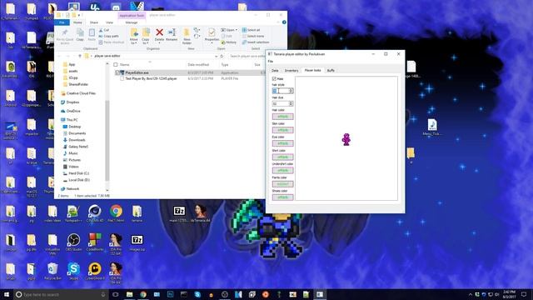Open the Eye color swatch
Image resolution: width=533 pixels, height=300 pixels.
(282, 143)
